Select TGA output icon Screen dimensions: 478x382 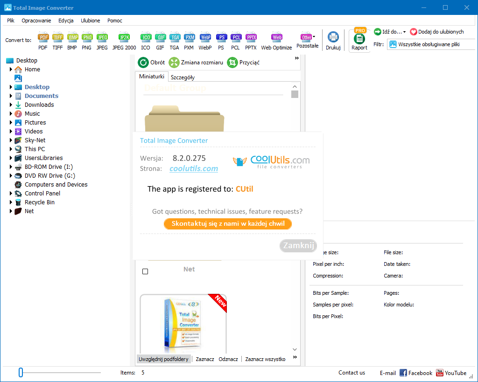pos(175,41)
